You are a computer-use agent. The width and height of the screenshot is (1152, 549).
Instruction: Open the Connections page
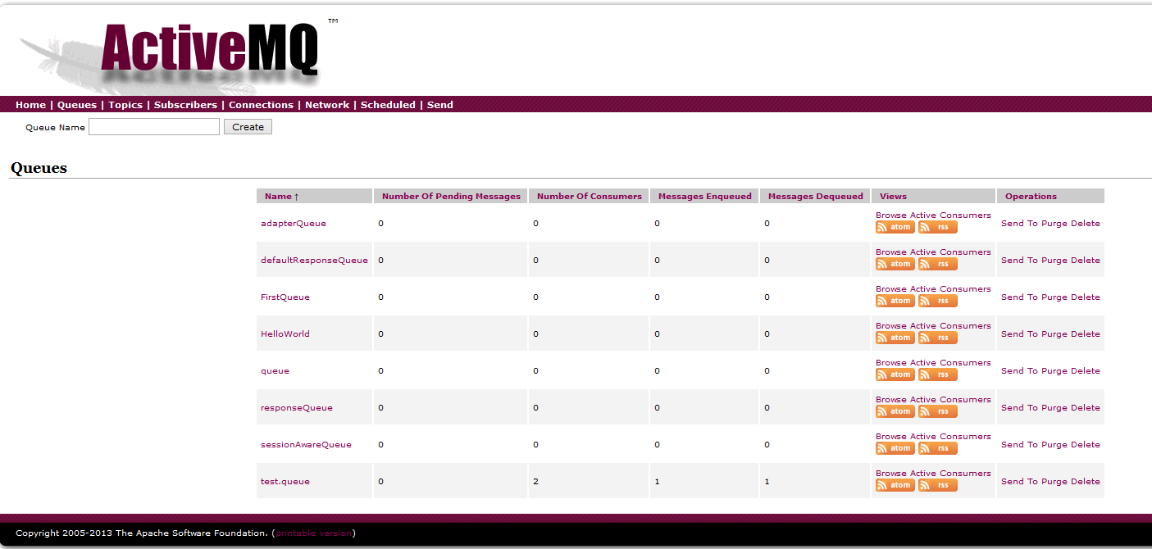click(261, 105)
